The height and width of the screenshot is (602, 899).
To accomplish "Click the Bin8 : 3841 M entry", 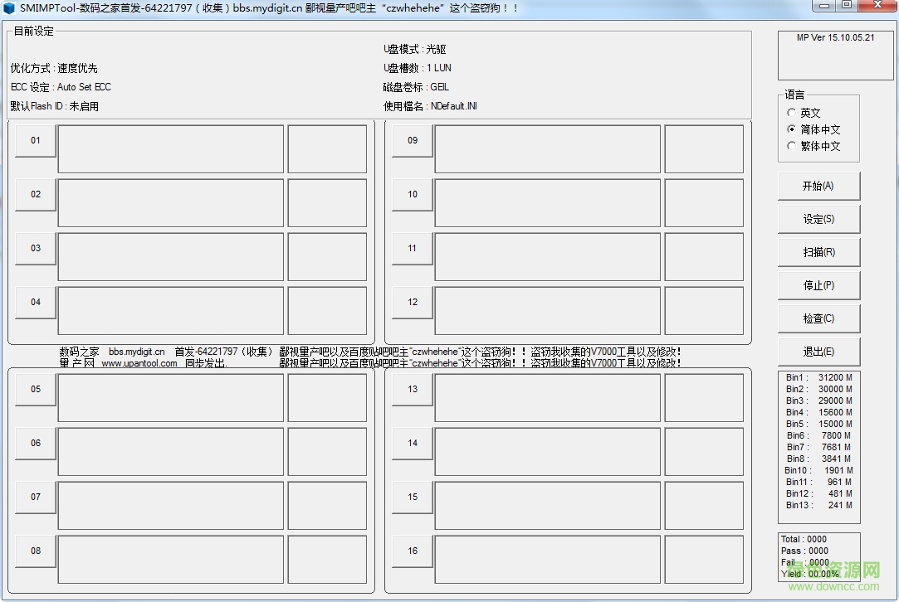I will (818, 459).
